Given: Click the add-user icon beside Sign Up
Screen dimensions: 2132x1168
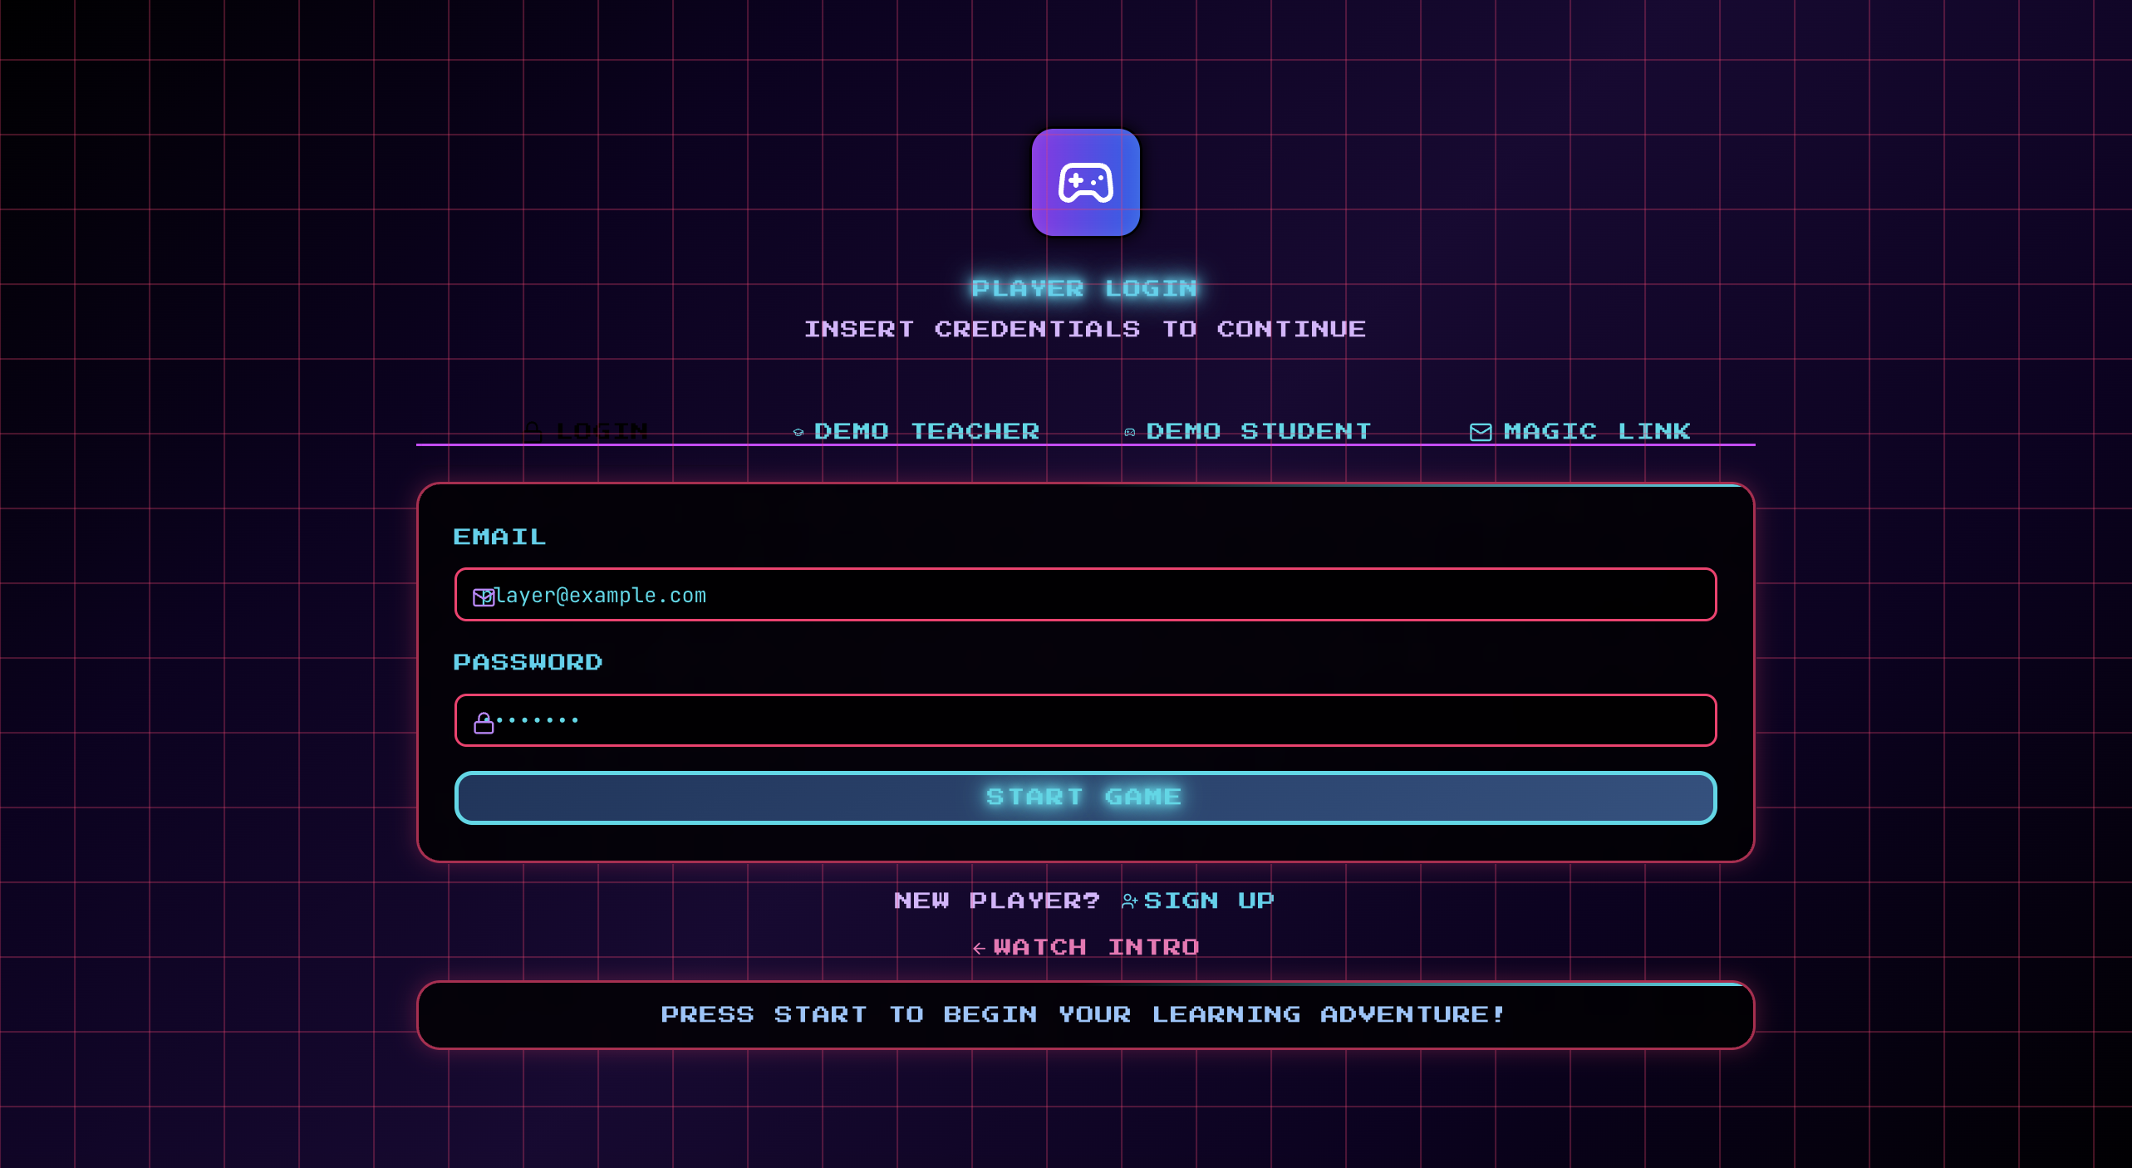Looking at the screenshot, I should point(1129,901).
